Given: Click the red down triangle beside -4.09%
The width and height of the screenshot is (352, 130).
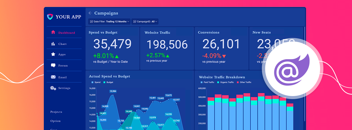Looking at the screenshot, I should pyautogui.click(x=224, y=56).
